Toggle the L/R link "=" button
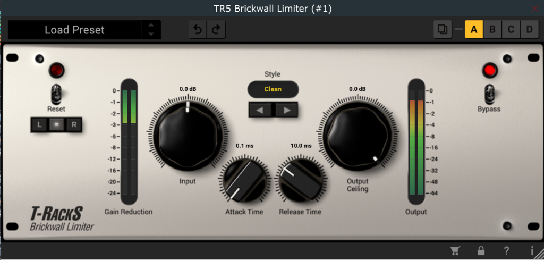This screenshot has width=544, height=260. pyautogui.click(x=56, y=125)
